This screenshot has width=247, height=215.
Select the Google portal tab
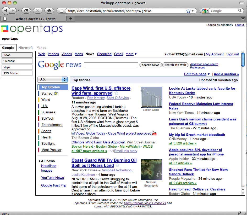8,48
